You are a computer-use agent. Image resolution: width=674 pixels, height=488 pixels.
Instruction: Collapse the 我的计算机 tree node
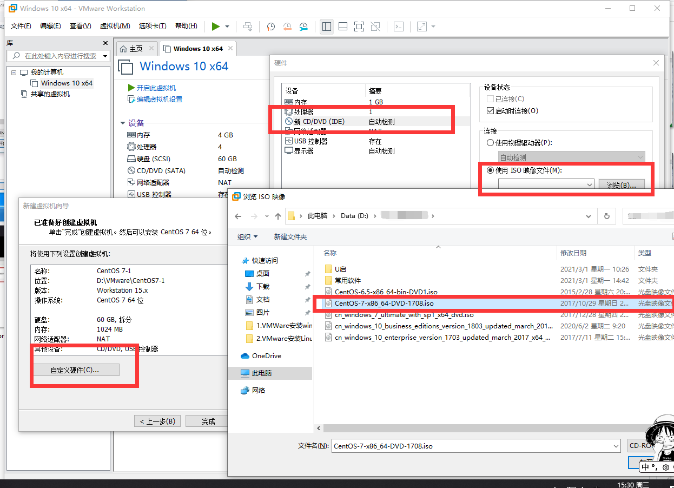click(x=14, y=72)
